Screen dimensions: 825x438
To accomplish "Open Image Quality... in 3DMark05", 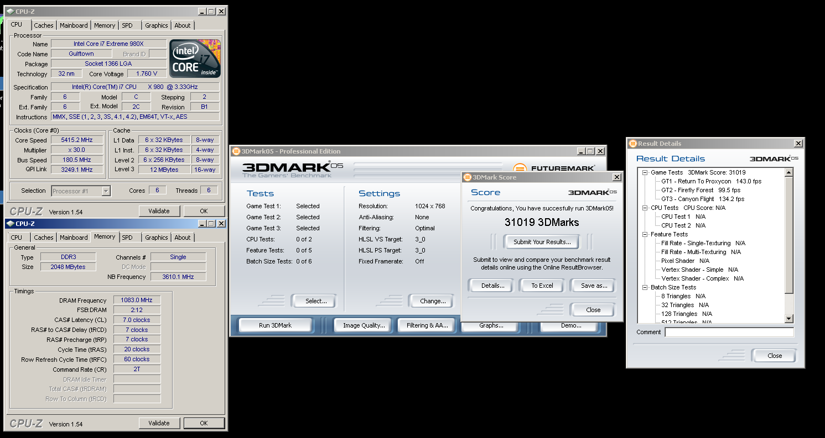I will click(364, 325).
